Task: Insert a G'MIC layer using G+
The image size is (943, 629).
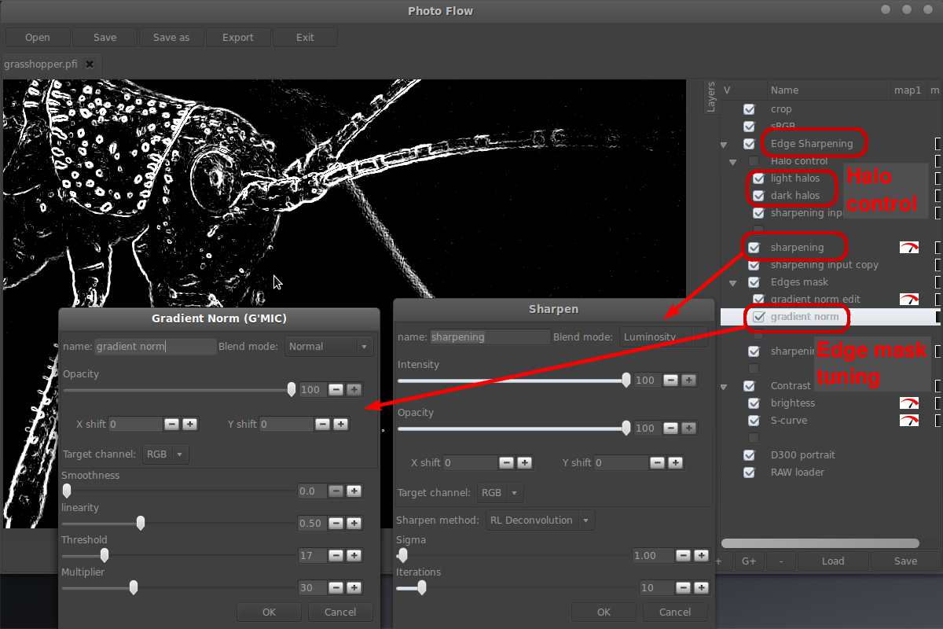Action: (749, 561)
